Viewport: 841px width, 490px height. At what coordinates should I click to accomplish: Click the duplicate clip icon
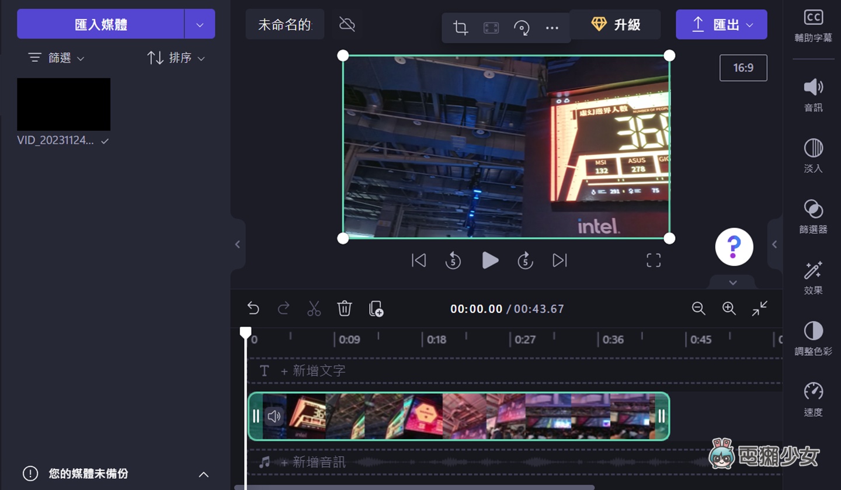[376, 308]
